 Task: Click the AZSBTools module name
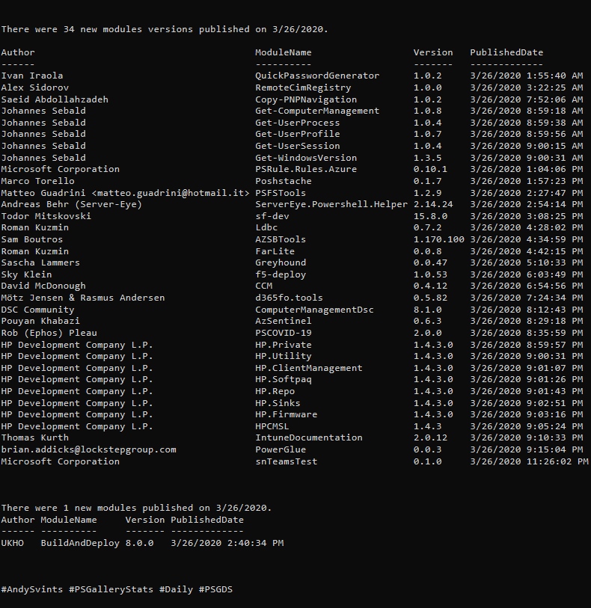coord(281,239)
